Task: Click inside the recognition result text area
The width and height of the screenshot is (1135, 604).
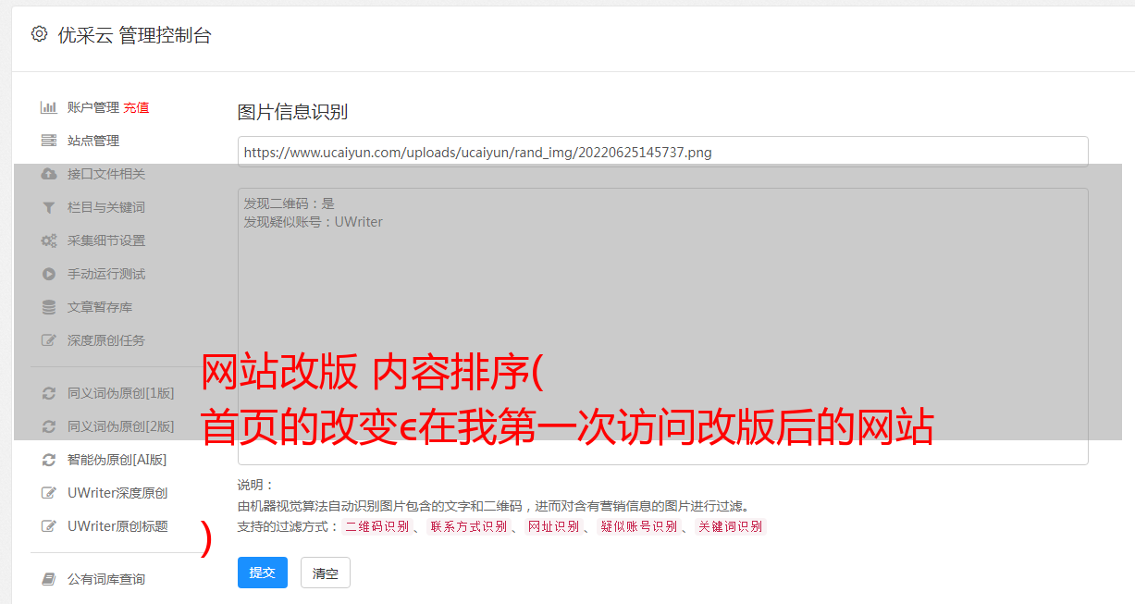Action: (662, 327)
